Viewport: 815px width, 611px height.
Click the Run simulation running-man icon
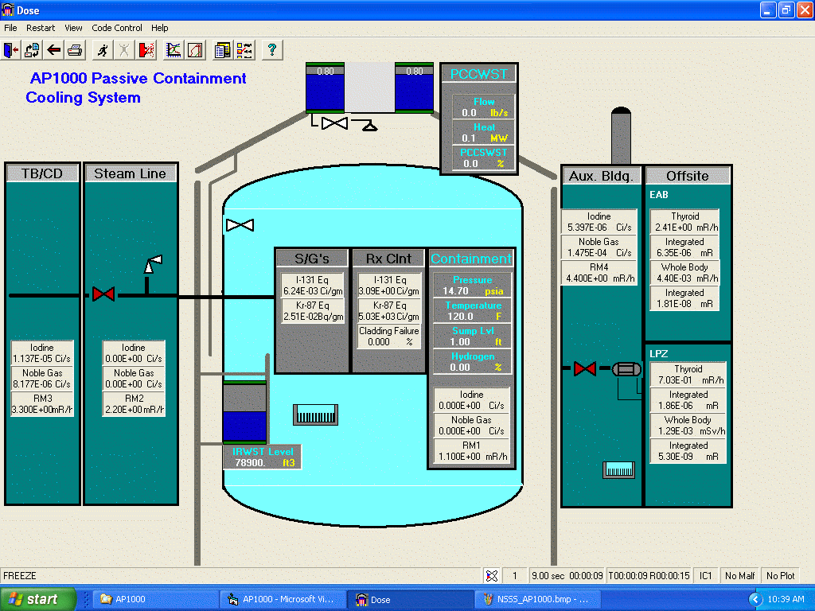(x=103, y=50)
